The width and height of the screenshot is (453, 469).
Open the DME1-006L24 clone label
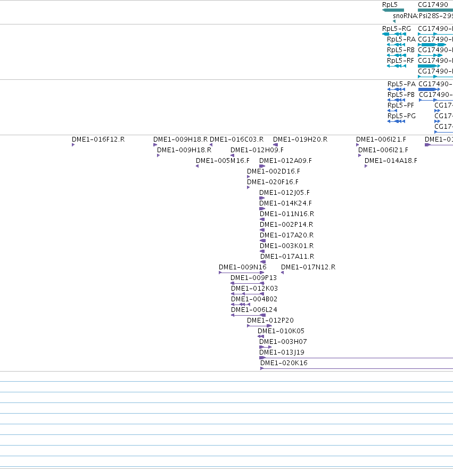click(x=254, y=310)
